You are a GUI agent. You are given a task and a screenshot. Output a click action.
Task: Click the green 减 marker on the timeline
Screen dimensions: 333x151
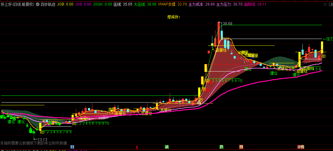point(167,147)
